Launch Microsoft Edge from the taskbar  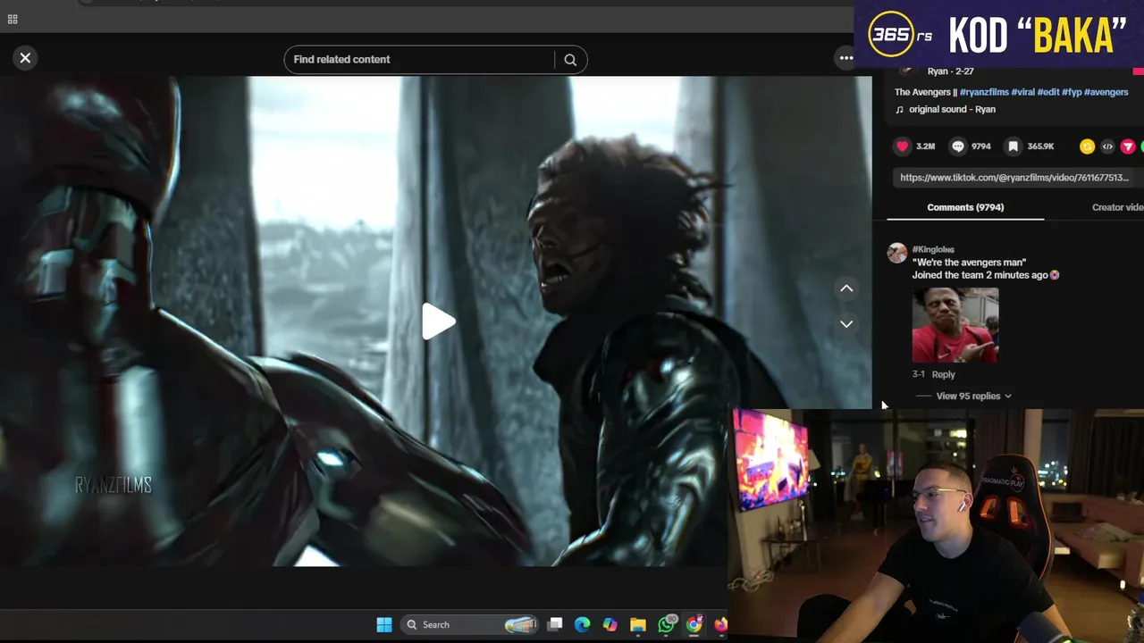(583, 624)
